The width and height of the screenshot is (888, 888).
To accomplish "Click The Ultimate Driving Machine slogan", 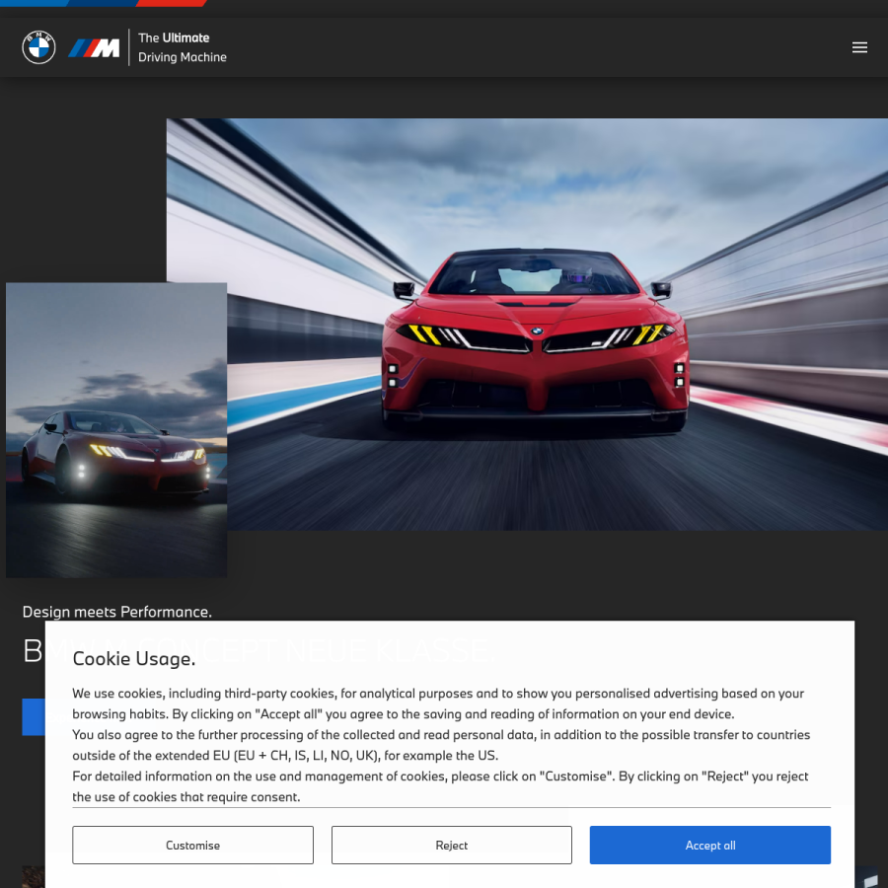I will [x=182, y=47].
